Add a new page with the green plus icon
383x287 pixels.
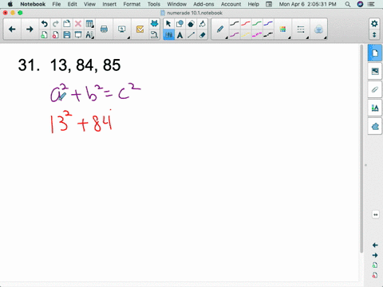point(45,35)
